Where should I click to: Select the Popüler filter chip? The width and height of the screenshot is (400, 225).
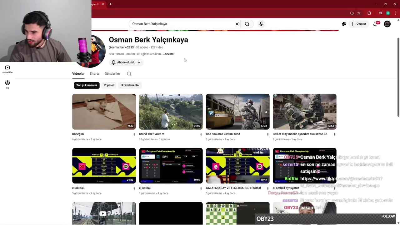click(x=109, y=85)
